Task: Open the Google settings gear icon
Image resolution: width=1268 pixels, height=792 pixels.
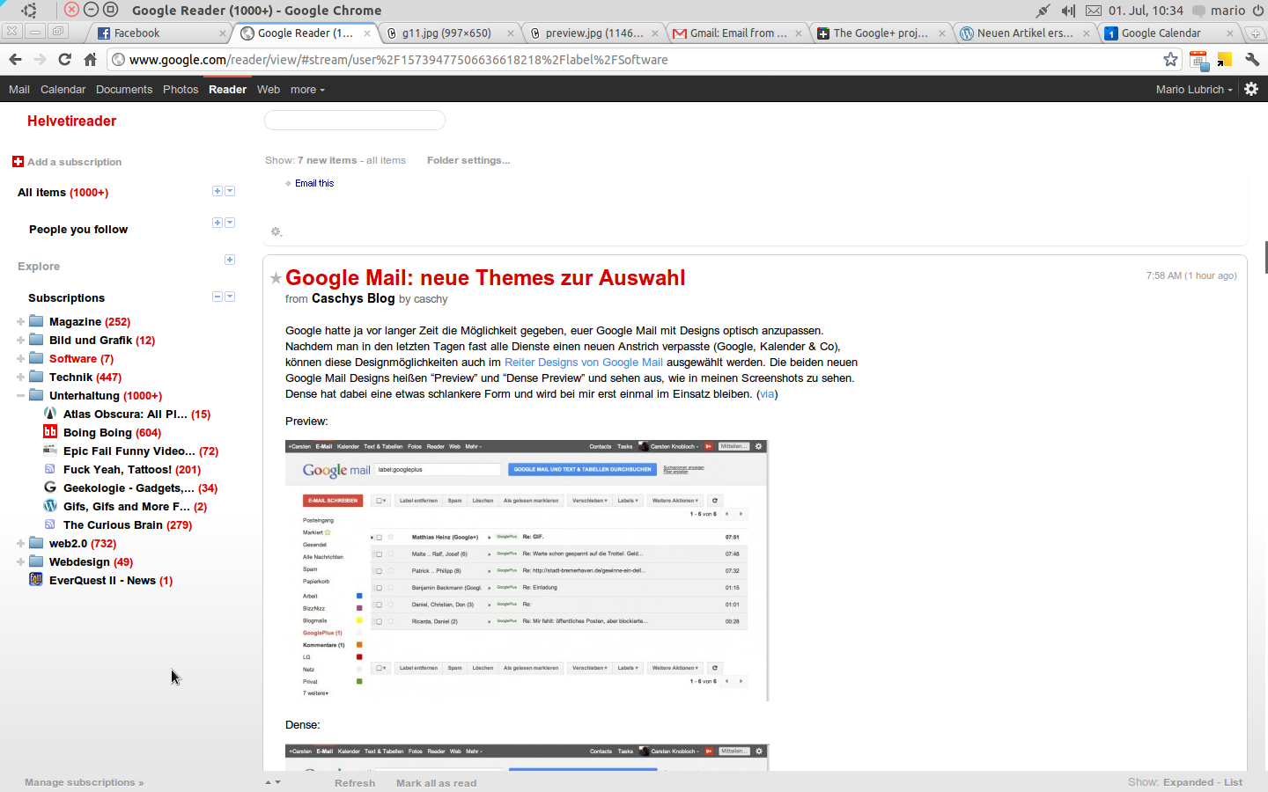Action: pos(1251,89)
